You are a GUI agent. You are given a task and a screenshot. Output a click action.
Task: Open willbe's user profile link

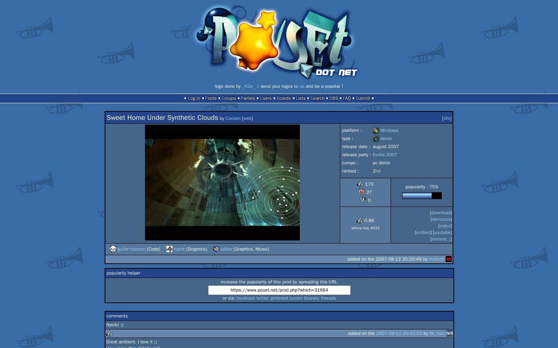[226, 249]
